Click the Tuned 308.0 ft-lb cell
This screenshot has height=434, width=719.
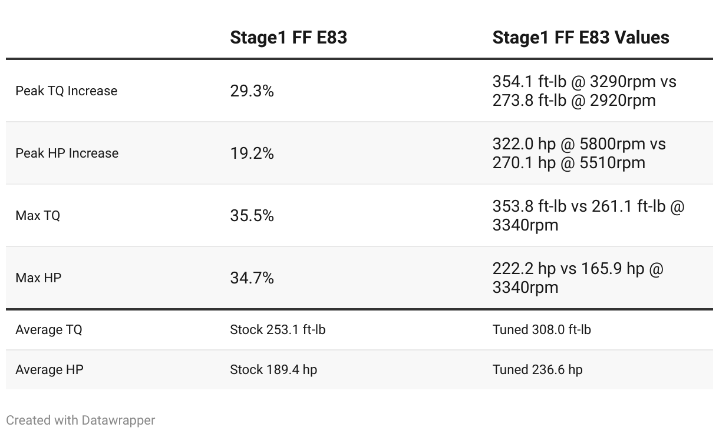coord(542,330)
